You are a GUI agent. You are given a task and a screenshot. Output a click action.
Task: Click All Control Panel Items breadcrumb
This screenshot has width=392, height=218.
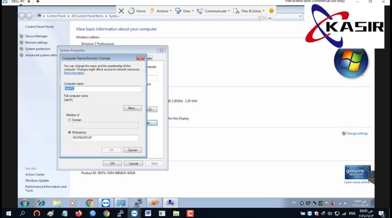[x=87, y=16]
